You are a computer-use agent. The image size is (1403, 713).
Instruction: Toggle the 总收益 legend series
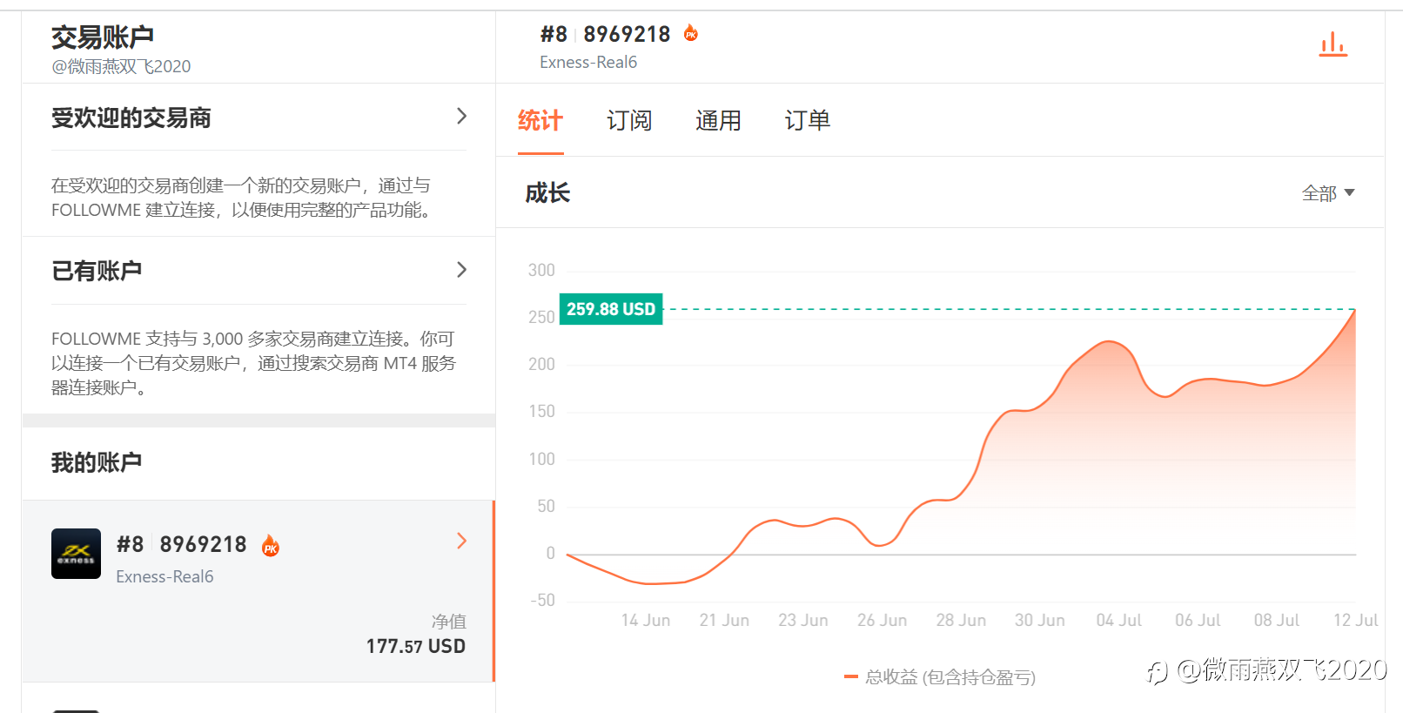pos(940,677)
